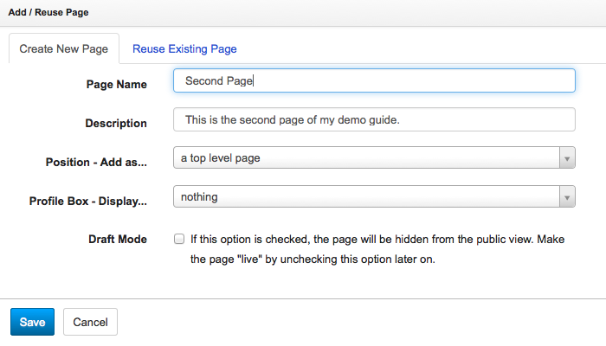The image size is (606, 346).
Task: Click the Page Name label
Action: pyautogui.click(x=116, y=85)
